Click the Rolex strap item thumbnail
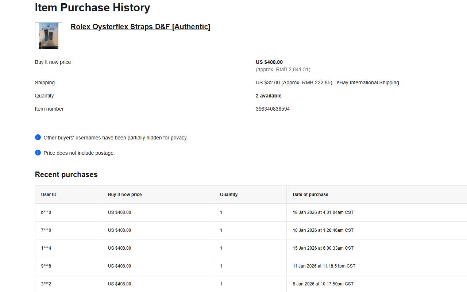Viewport: 467px width, 292px height. pyautogui.click(x=49, y=36)
